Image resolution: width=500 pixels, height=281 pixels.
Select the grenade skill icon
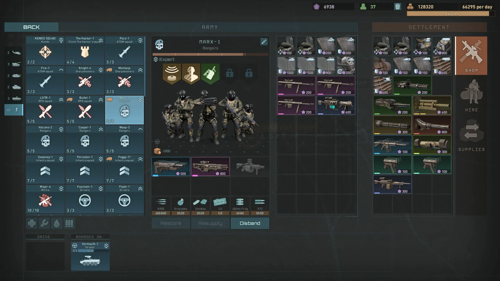[210, 73]
